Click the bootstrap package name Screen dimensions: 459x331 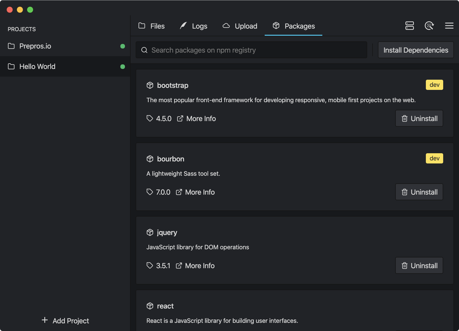pyautogui.click(x=173, y=86)
